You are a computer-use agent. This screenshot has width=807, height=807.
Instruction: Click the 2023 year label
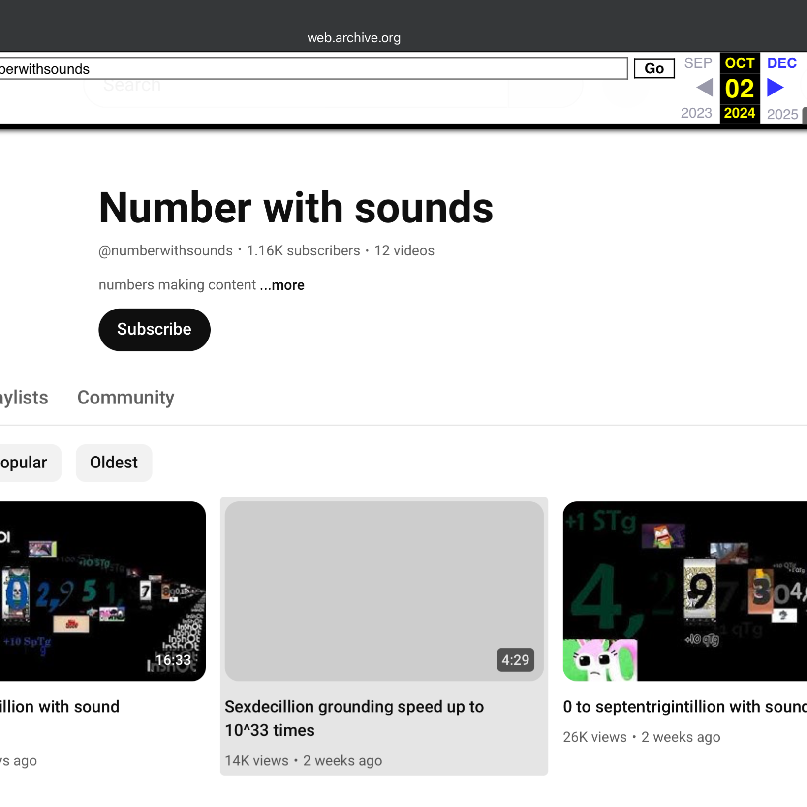pos(696,113)
